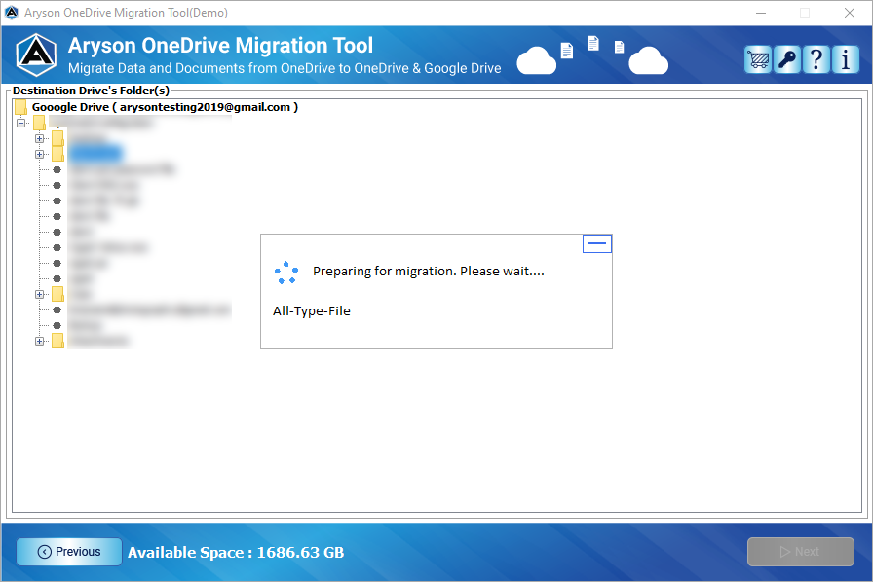Click the key activation icon
The width and height of the screenshot is (873, 582).
click(x=786, y=59)
